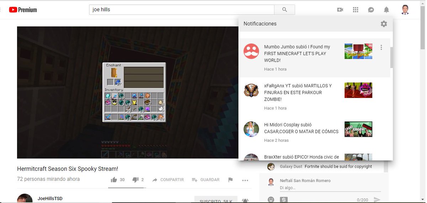The image size is (427, 203).
Task: Click the Notificaciones panel header
Action: (x=260, y=24)
